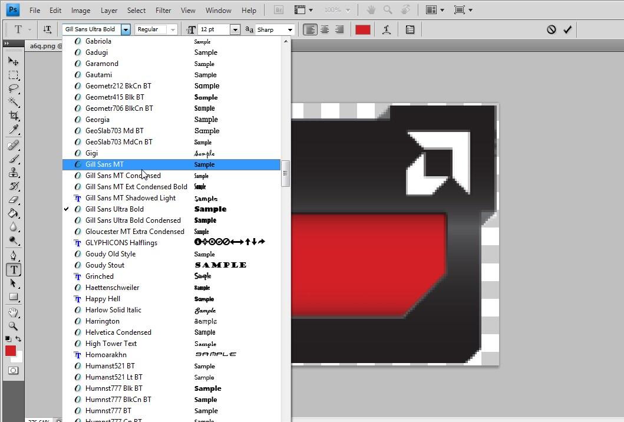Screen dimensions: 624x422
Task: Choose Georgia from the font list
Action: (98, 120)
